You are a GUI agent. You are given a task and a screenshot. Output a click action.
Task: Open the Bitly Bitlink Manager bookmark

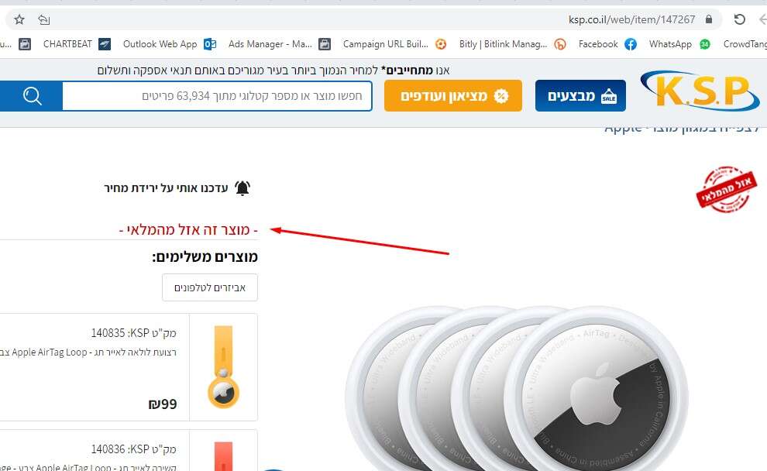point(512,44)
